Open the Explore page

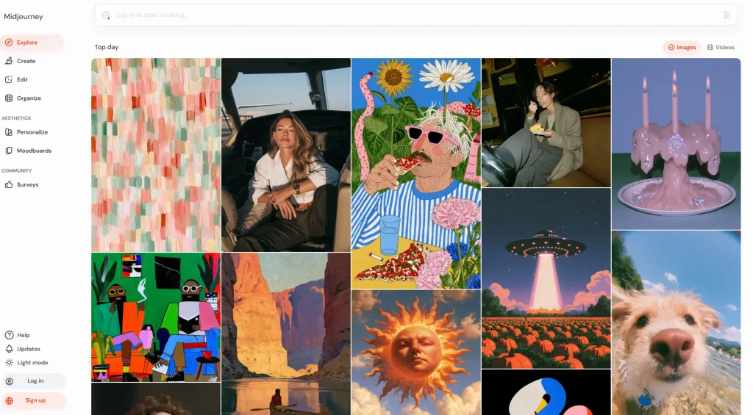pos(32,42)
